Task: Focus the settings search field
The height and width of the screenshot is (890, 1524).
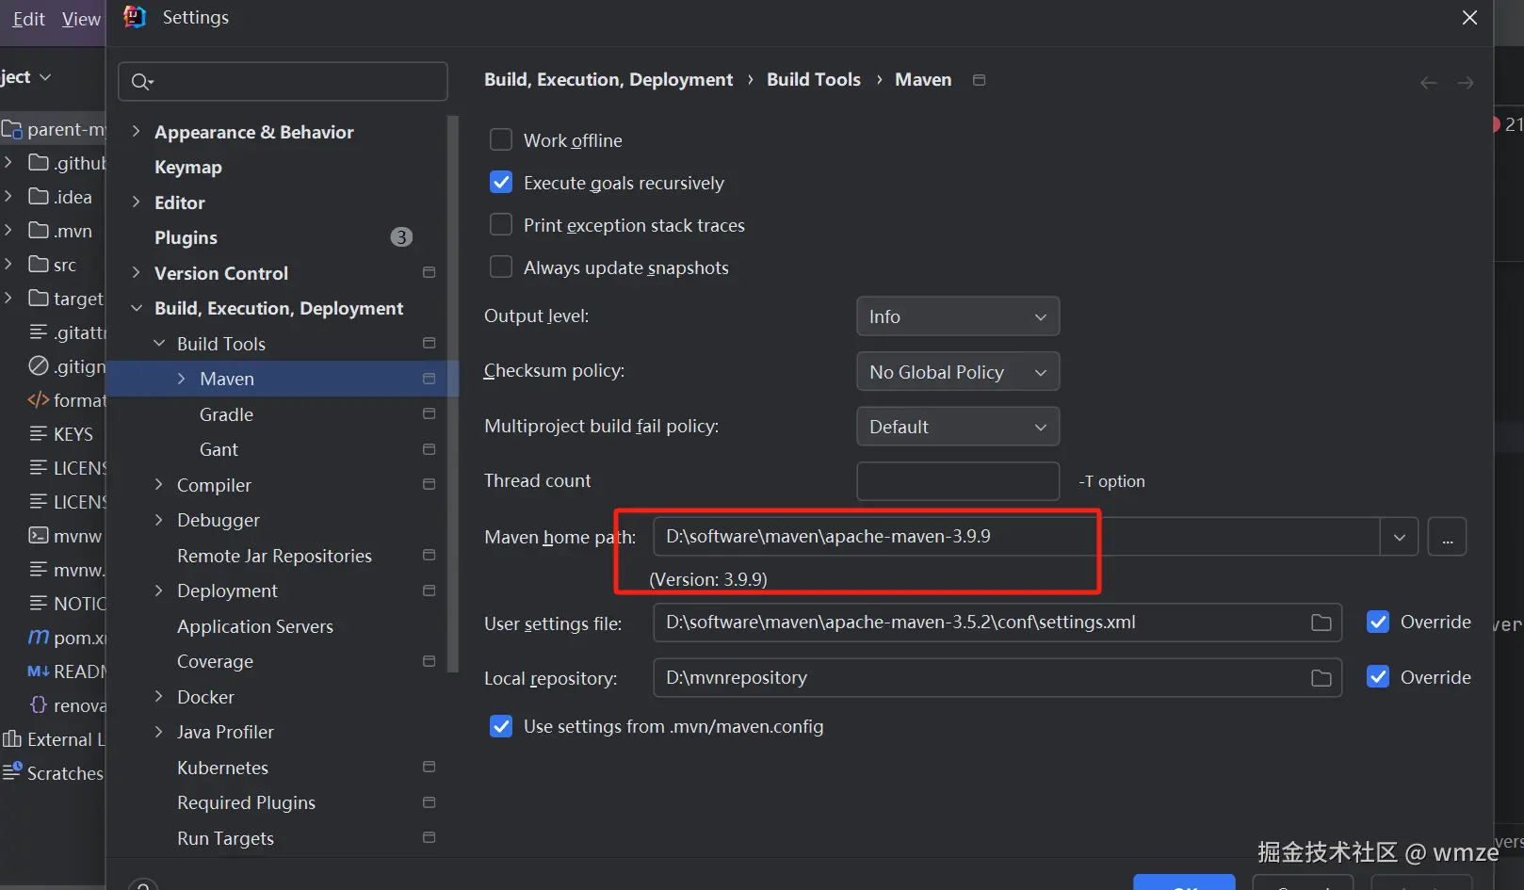Action: click(283, 82)
